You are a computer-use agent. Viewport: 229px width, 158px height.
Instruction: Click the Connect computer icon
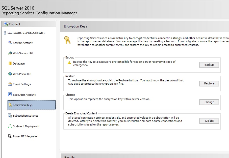click(6, 24)
